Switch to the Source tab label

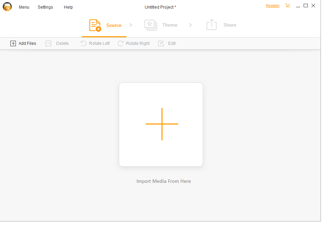[x=114, y=25]
